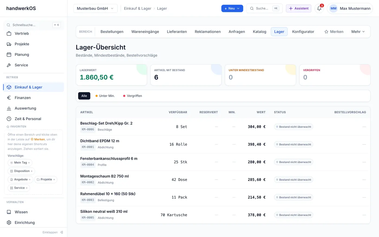Open the notifications bell
This screenshot has height=237, width=379.
(x=319, y=8)
